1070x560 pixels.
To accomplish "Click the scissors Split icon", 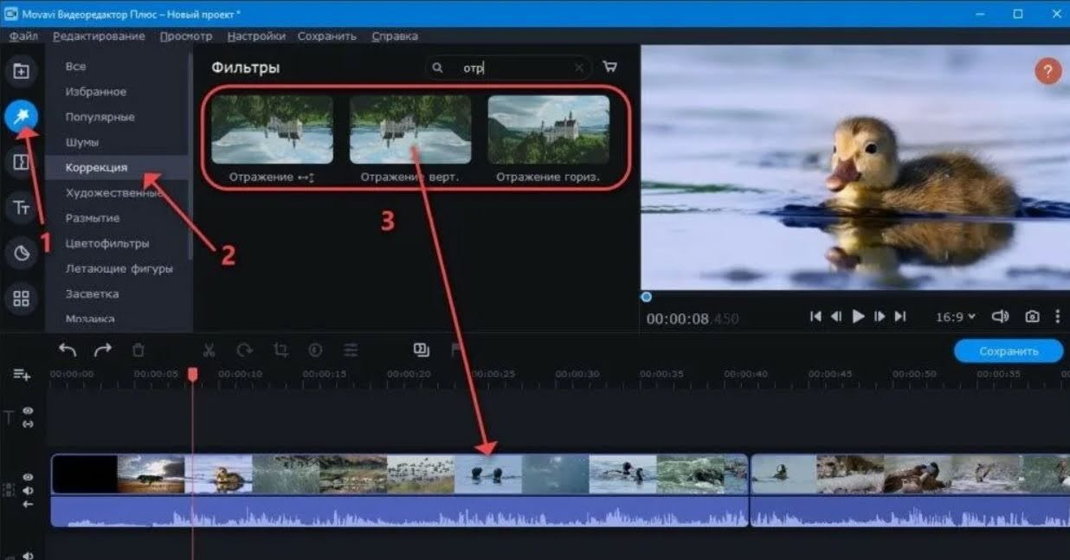I will (209, 350).
